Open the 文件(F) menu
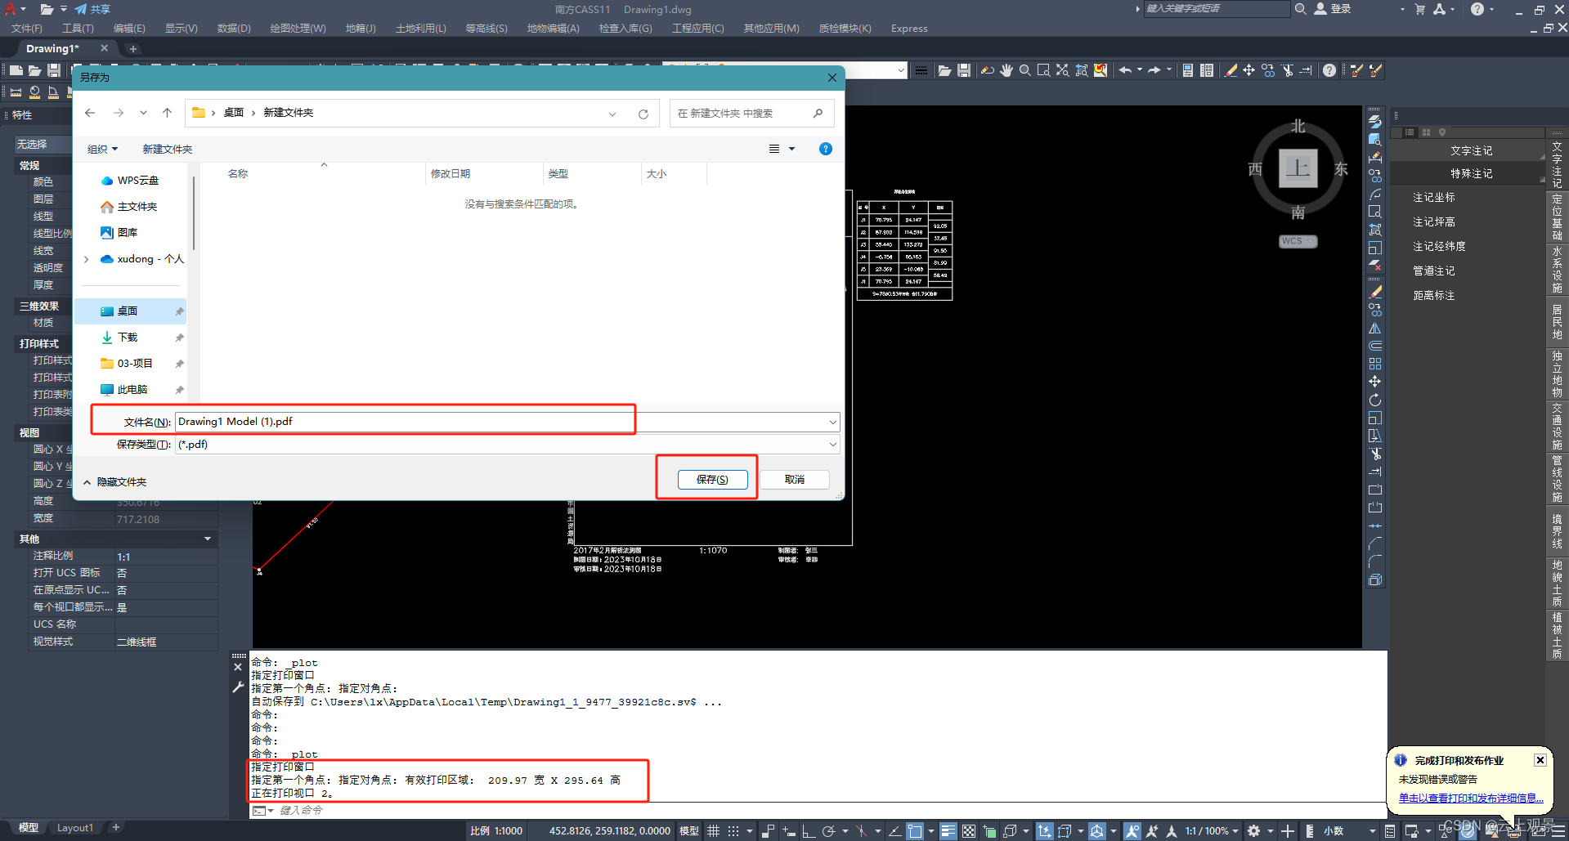The height and width of the screenshot is (841, 1569). (27, 28)
